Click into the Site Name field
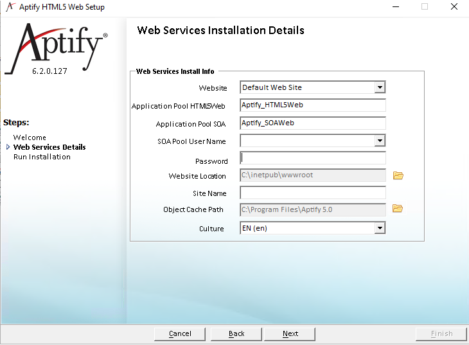 pos(313,193)
